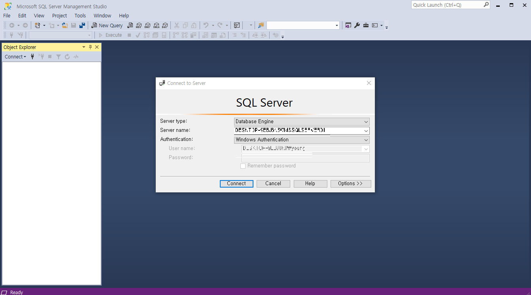Click the Parse checkmark icon
Image resolution: width=531 pixels, height=295 pixels.
pos(138,35)
